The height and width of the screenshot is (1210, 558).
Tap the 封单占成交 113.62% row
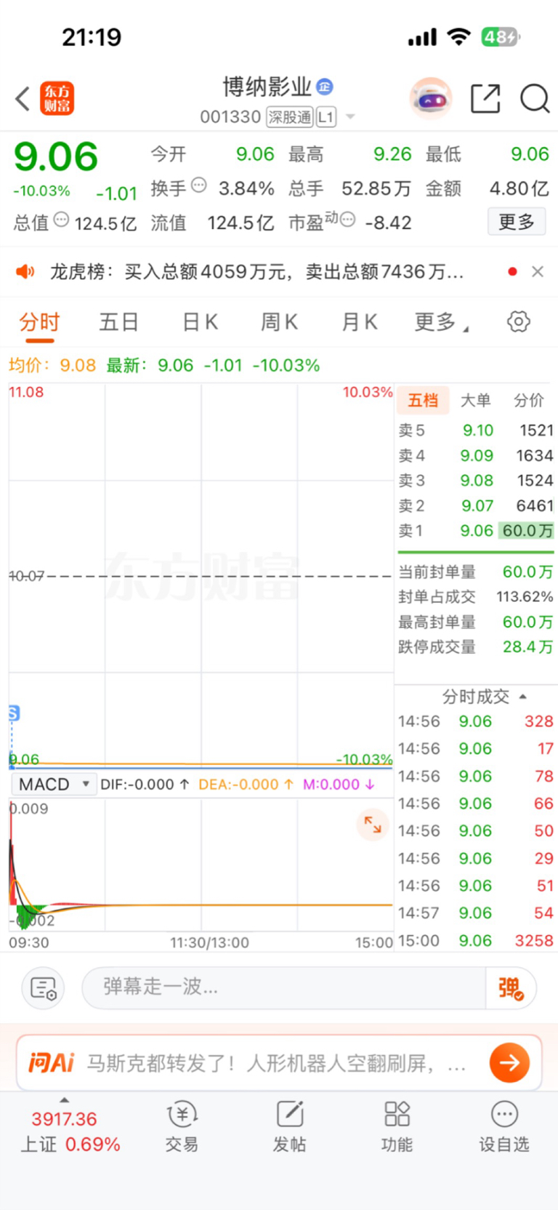coord(476,597)
